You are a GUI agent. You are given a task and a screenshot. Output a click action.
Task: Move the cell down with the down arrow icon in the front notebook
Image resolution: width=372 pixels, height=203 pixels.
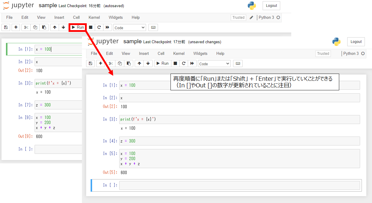pos(148,63)
